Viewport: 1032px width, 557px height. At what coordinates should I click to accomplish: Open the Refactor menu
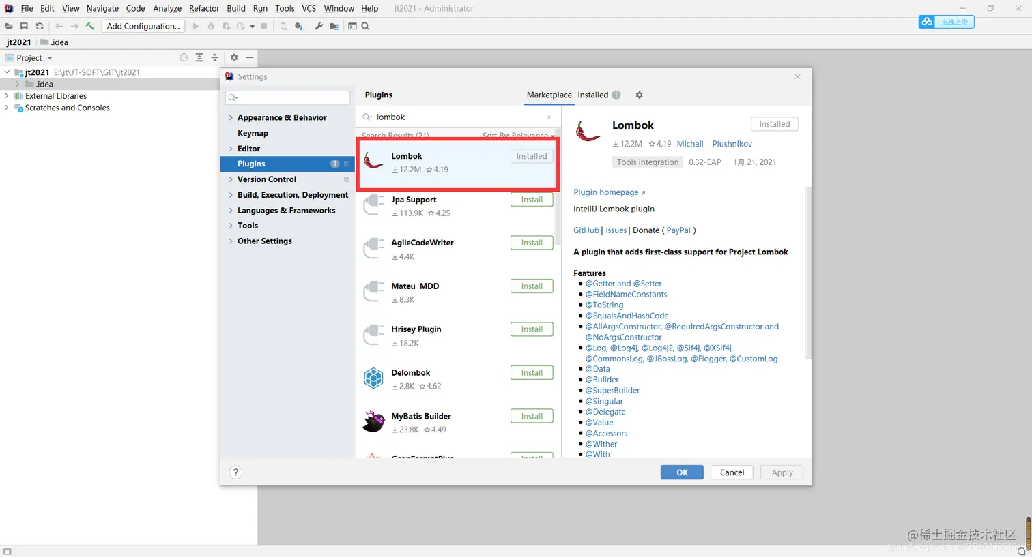(x=204, y=8)
